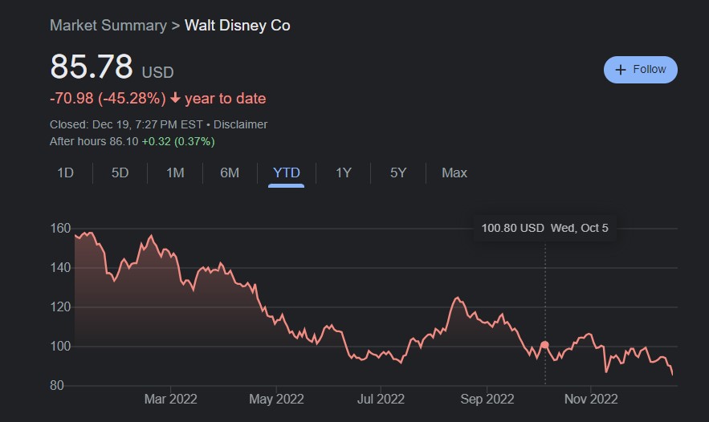The image size is (709, 422).
Task: Switch to the 5D range tab
Action: click(x=120, y=172)
